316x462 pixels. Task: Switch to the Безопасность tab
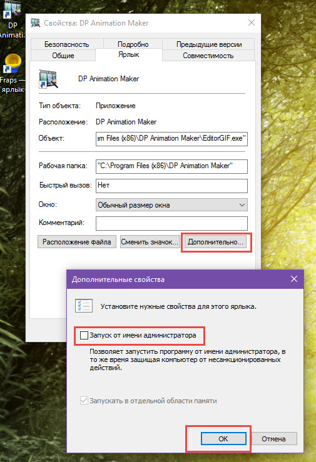click(x=66, y=44)
